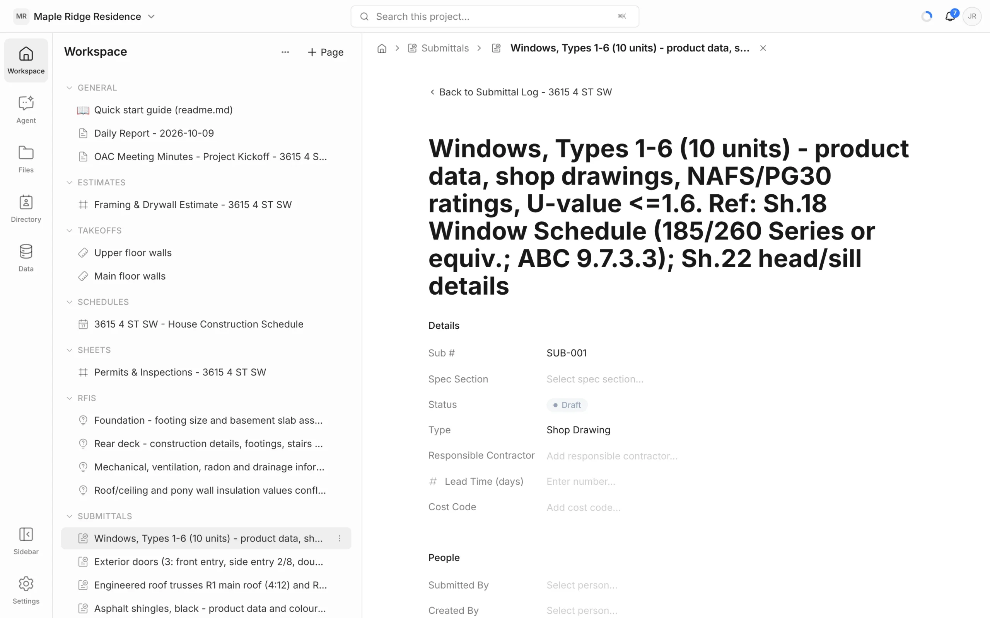Click the home icon in breadcrumb
Screen dimensions: 990x618
coord(382,48)
